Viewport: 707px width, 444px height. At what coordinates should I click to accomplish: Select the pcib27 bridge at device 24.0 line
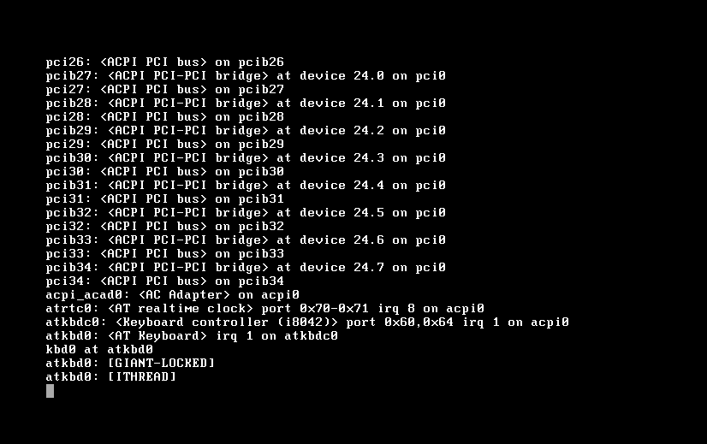pos(246,76)
